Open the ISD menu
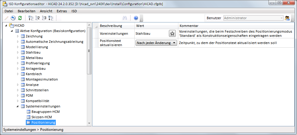 (x=74, y=11)
